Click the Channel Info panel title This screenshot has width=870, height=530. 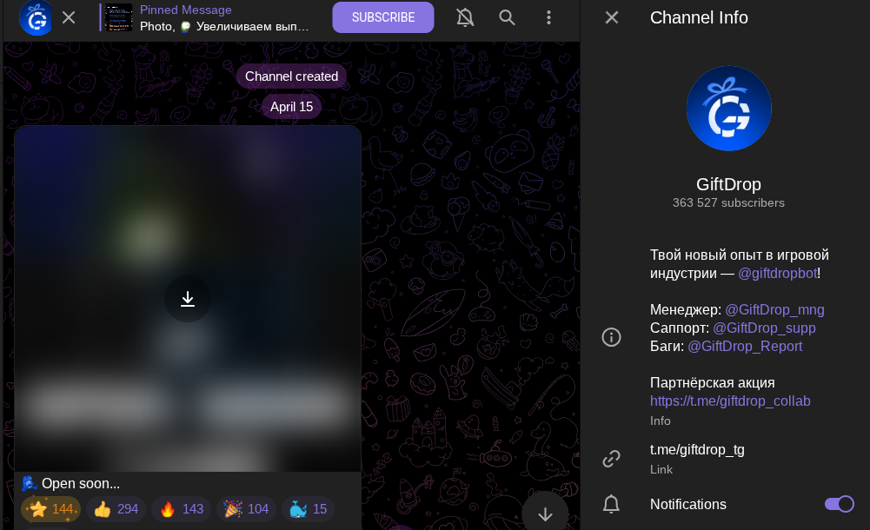tap(699, 17)
